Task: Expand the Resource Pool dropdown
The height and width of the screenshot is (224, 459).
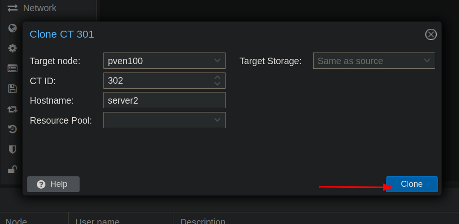Action: 217,120
